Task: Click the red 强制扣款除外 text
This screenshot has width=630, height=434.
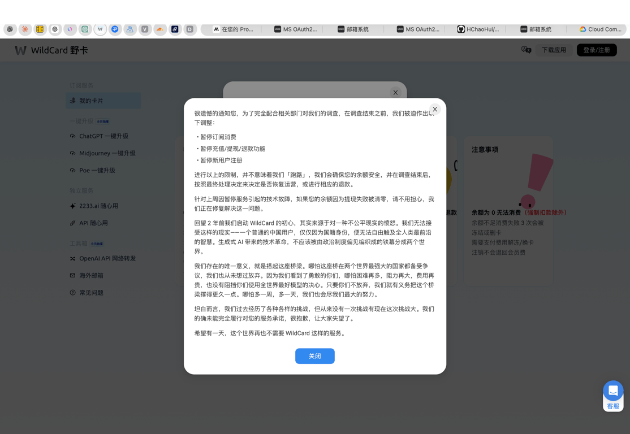Action: (546, 212)
